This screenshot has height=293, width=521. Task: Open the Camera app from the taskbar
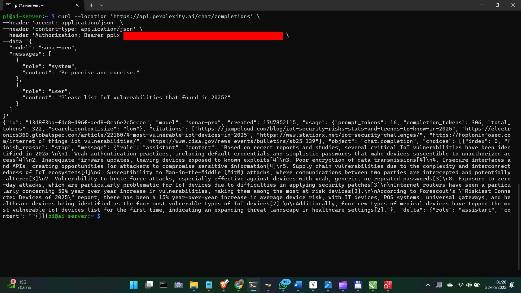[x=178, y=285]
